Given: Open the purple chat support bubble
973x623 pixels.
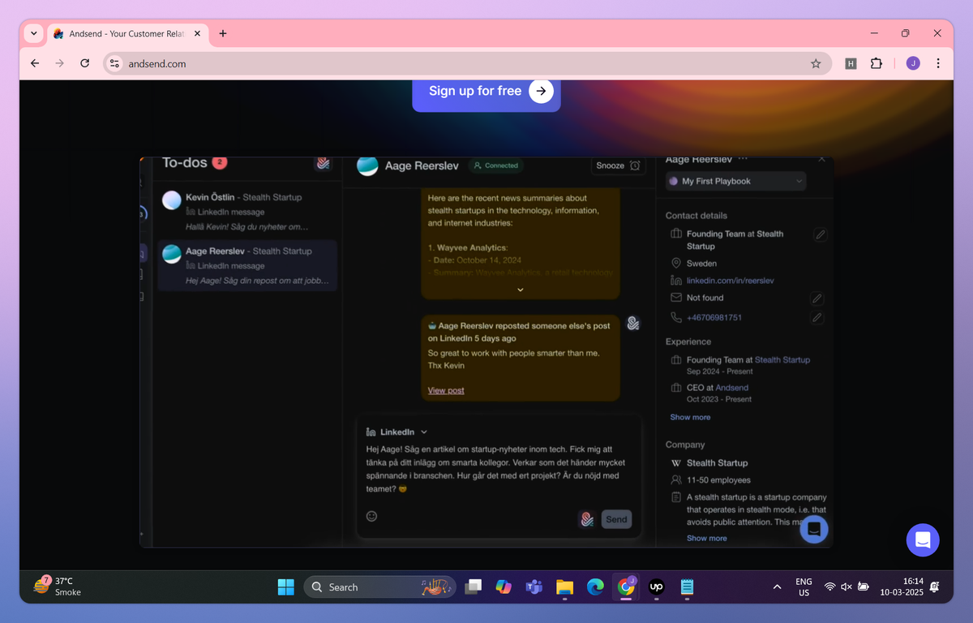Looking at the screenshot, I should 923,539.
